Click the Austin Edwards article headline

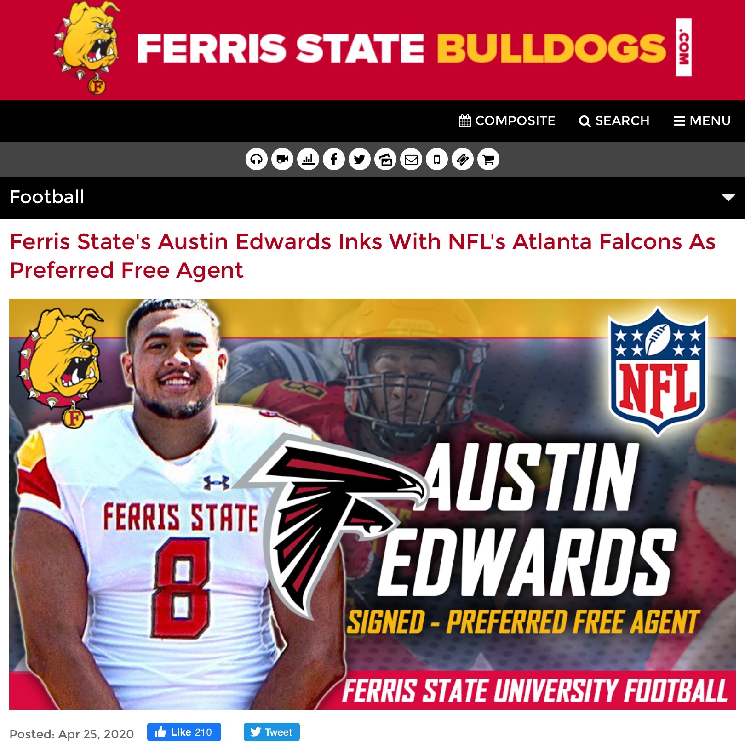(x=362, y=256)
